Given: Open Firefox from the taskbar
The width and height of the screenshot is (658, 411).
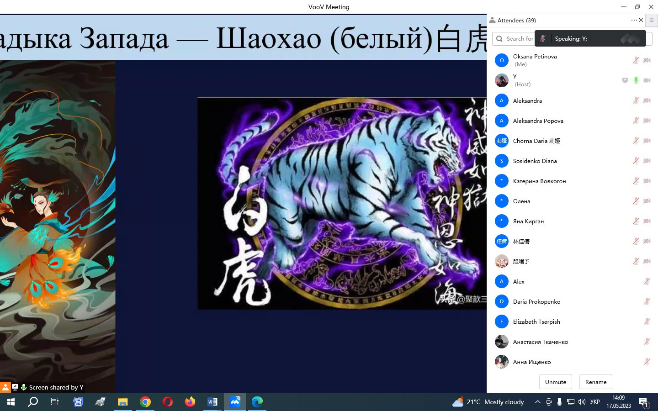Looking at the screenshot, I should point(190,402).
